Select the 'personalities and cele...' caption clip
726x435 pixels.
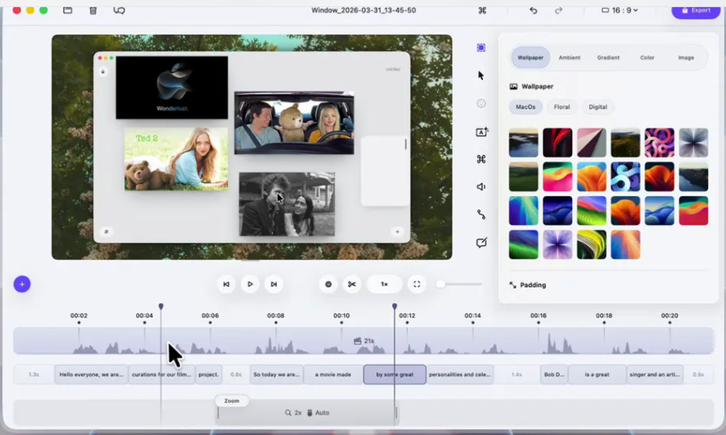click(460, 374)
